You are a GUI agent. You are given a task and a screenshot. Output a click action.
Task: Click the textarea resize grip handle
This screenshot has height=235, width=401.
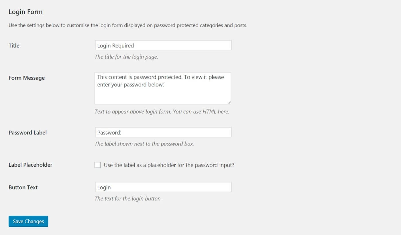229,102
